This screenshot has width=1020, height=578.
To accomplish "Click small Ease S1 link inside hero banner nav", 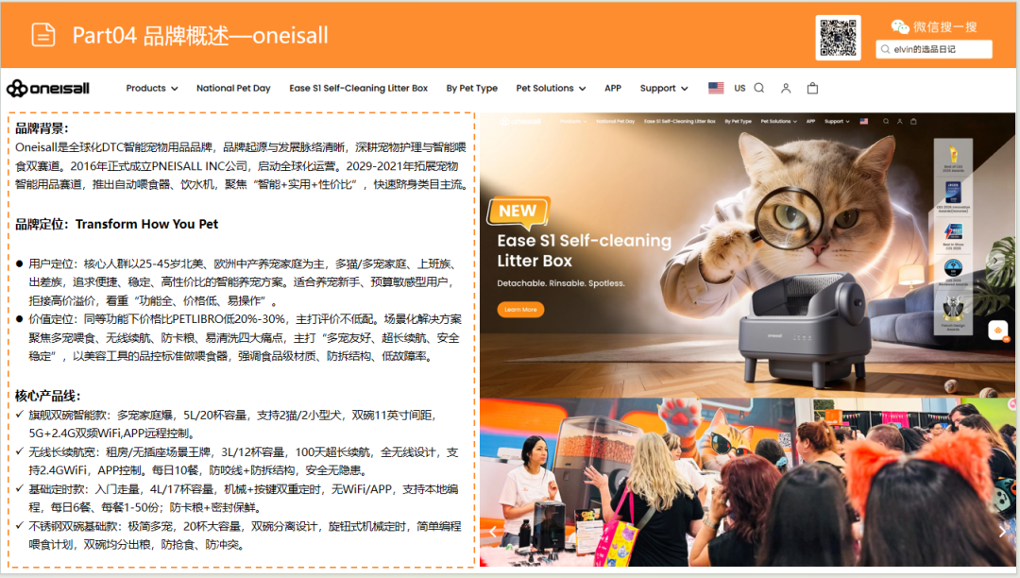I will [x=680, y=122].
